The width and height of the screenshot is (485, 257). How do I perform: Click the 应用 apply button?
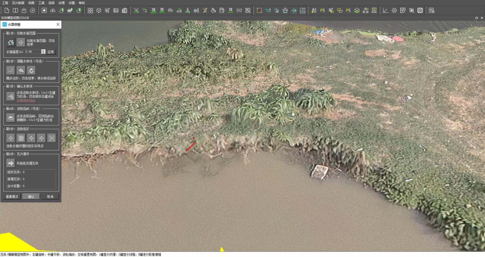51,52
